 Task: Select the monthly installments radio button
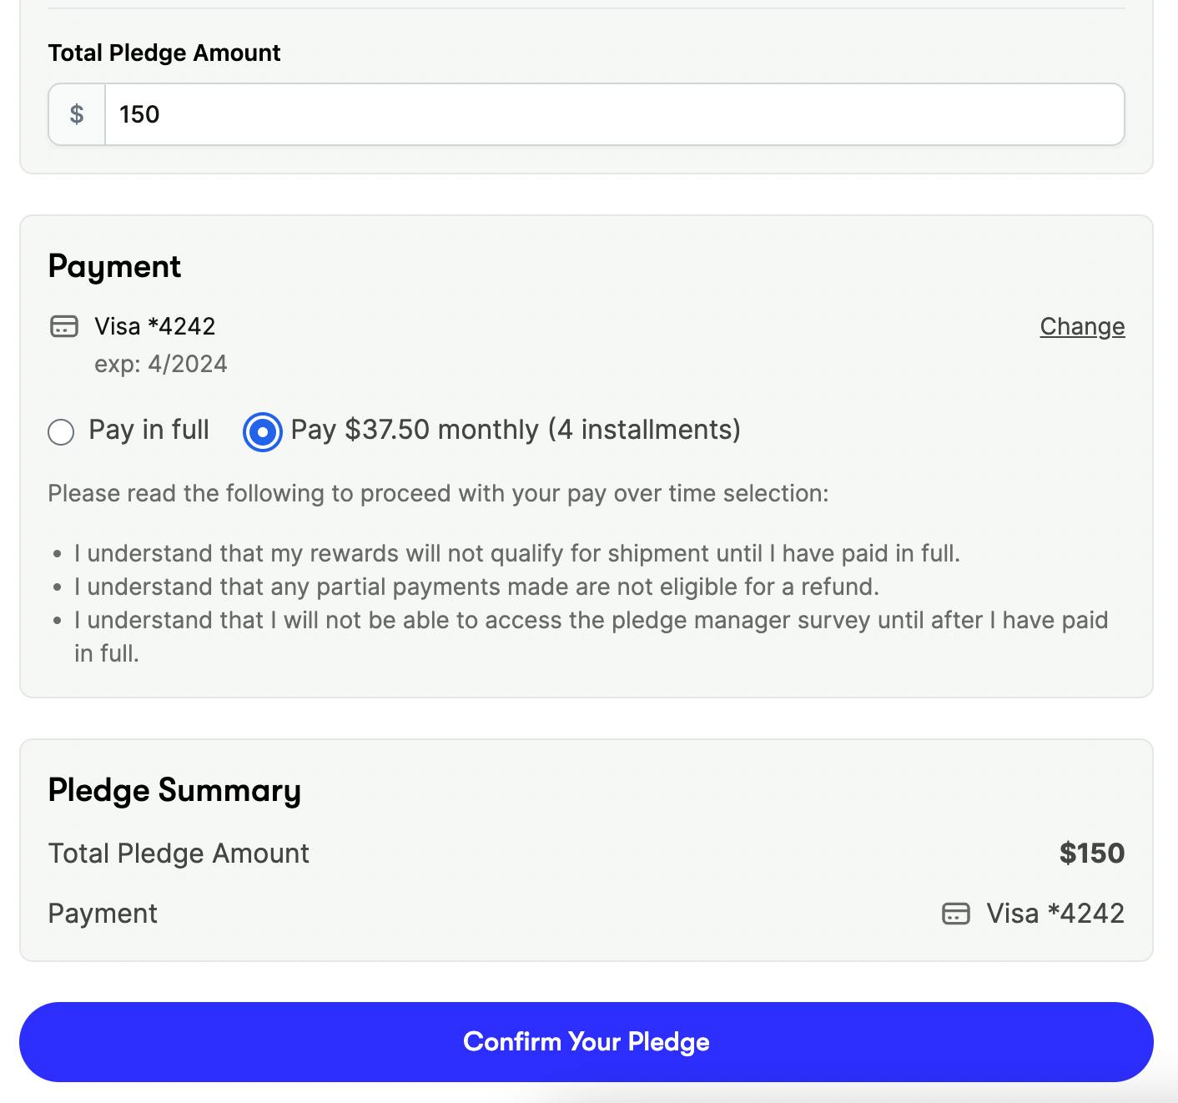point(263,432)
